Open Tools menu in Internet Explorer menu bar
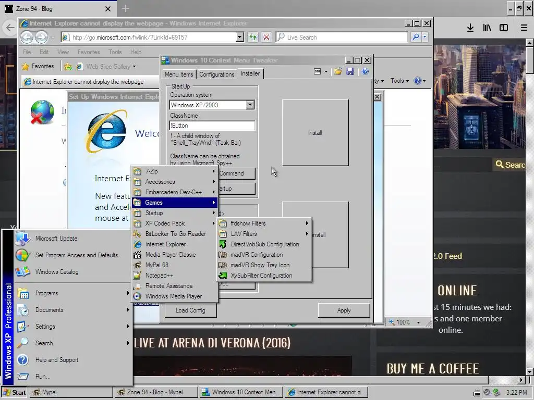Image resolution: width=534 pixels, height=400 pixels. 115,52
